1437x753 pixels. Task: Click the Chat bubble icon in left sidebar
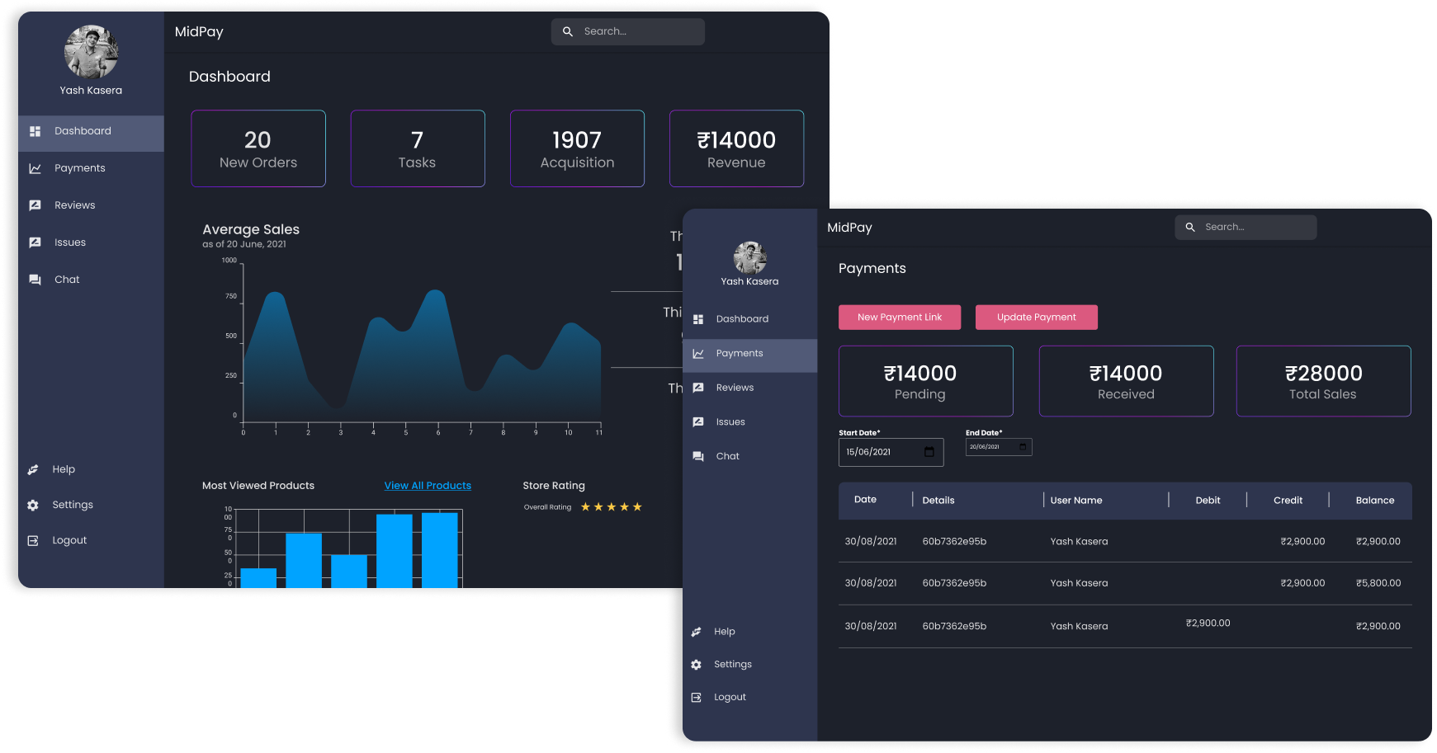35,280
